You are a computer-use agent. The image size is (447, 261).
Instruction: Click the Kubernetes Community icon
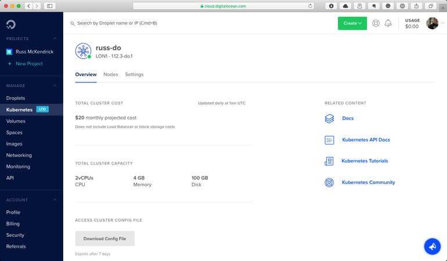pyautogui.click(x=329, y=183)
